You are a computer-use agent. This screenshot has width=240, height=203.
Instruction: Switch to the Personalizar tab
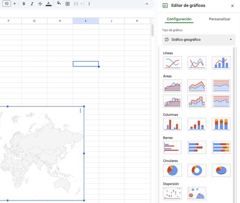click(x=220, y=19)
